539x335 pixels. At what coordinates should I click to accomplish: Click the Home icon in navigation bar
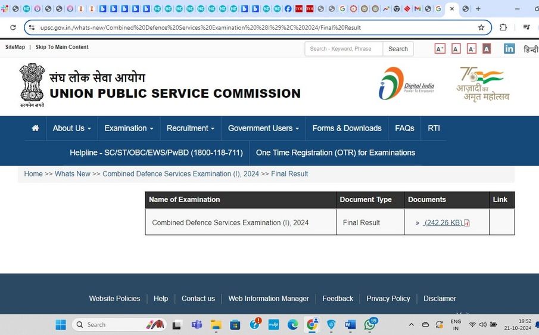click(x=35, y=128)
